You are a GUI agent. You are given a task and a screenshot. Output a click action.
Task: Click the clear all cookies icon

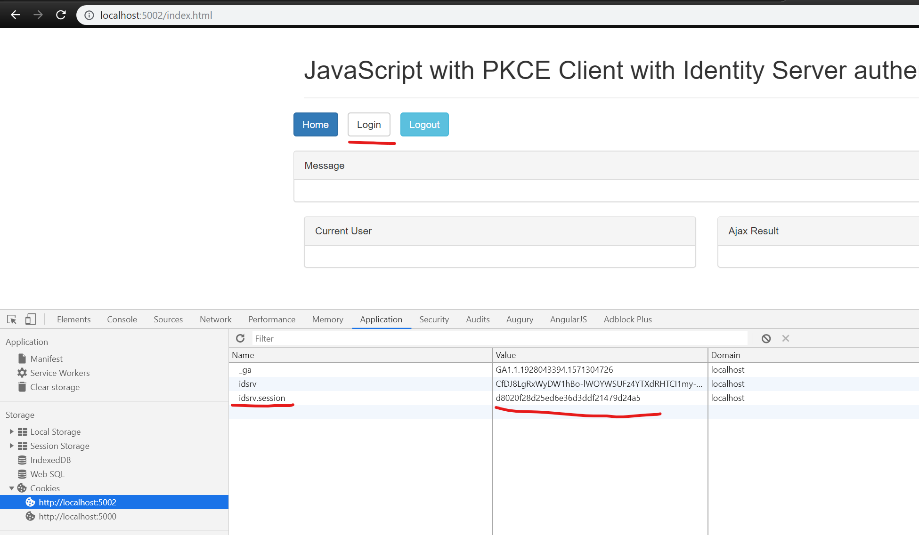[x=766, y=338]
